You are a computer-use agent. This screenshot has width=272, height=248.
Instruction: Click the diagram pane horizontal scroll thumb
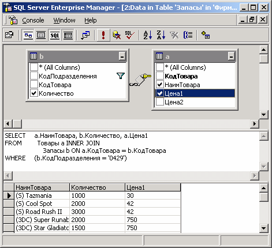point(17,123)
